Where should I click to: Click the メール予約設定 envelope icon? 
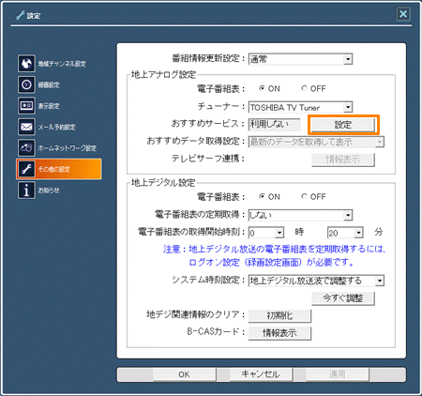click(x=26, y=127)
